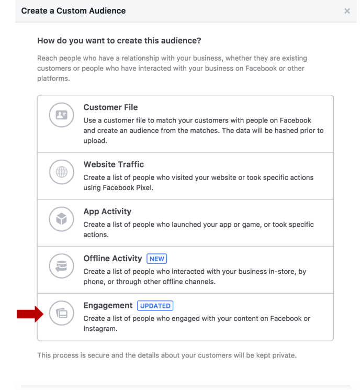The height and width of the screenshot is (390, 361).
Task: Click the Website Traffic Facebook Pixel description
Action: (x=198, y=183)
